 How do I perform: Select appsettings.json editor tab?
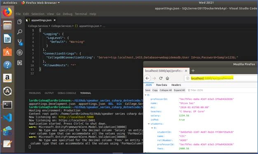point(41,20)
